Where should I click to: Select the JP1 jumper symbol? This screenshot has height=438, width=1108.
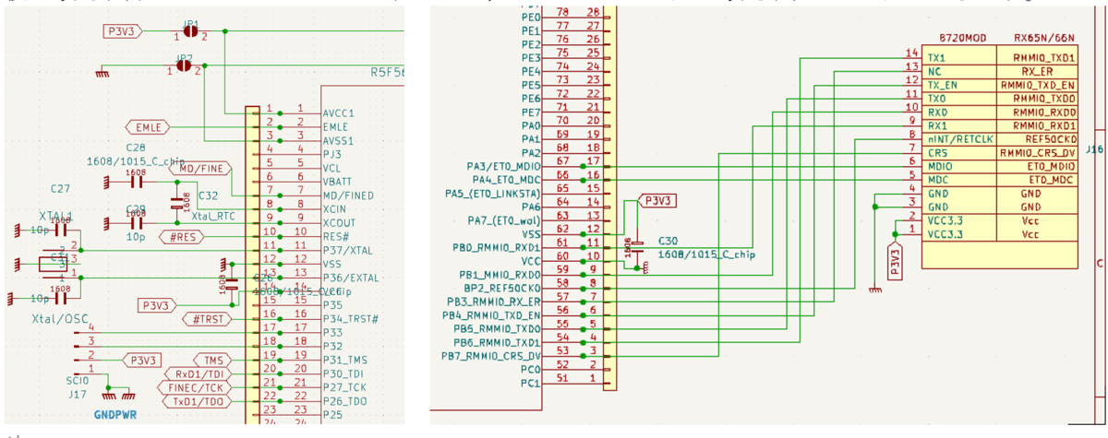click(x=191, y=31)
